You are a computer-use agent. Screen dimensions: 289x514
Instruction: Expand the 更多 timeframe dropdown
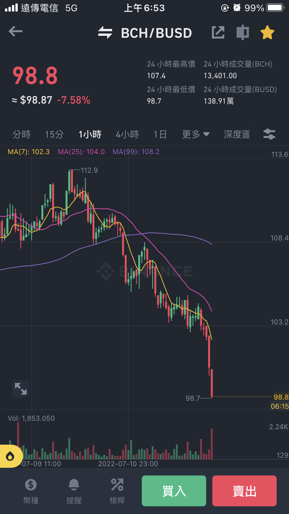point(196,134)
